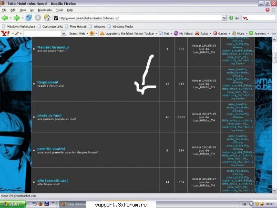
Task: Expand the Search Web dropdown arrow
Action: coord(87,33)
